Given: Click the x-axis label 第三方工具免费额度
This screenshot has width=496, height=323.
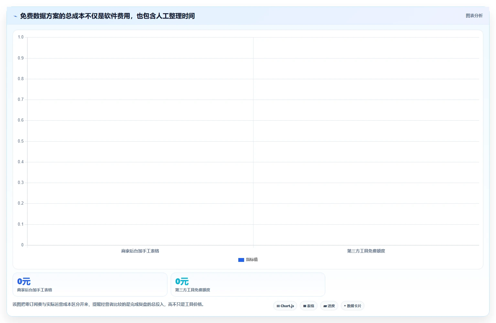Looking at the screenshot, I should (x=366, y=251).
